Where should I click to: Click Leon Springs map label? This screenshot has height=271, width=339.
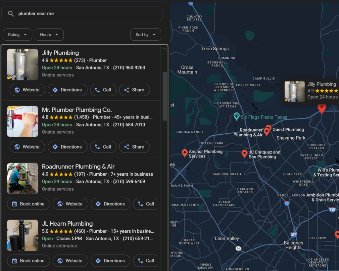[215, 49]
